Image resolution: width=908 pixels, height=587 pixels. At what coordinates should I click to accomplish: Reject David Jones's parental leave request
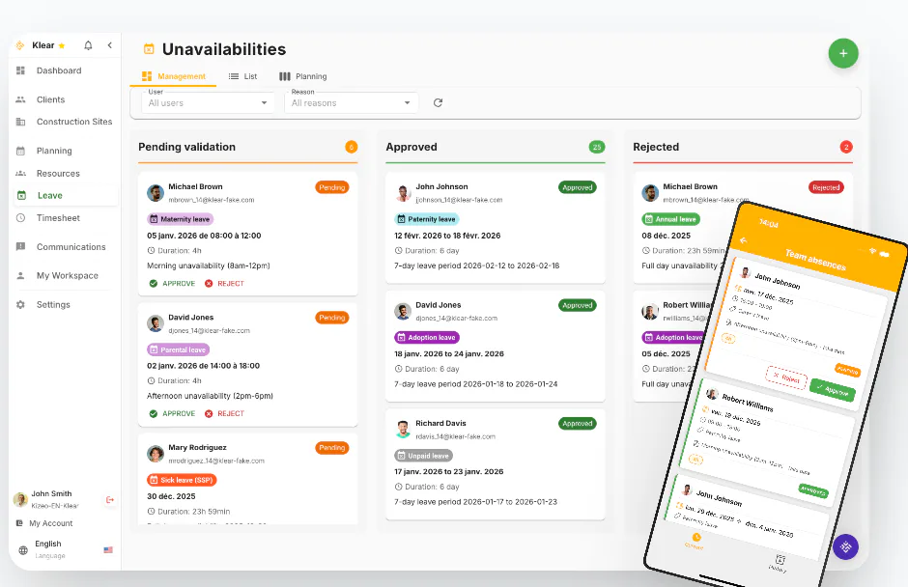coord(224,414)
